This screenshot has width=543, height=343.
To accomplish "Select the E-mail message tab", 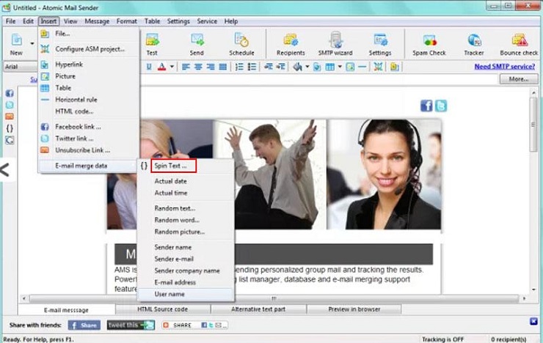I will click(66, 310).
